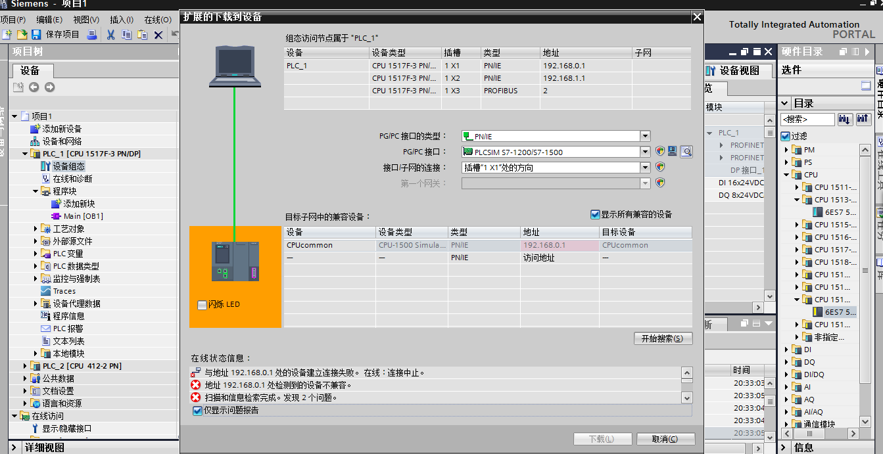Select the CPUcommon device row
Image resolution: width=883 pixels, height=454 pixels.
488,245
